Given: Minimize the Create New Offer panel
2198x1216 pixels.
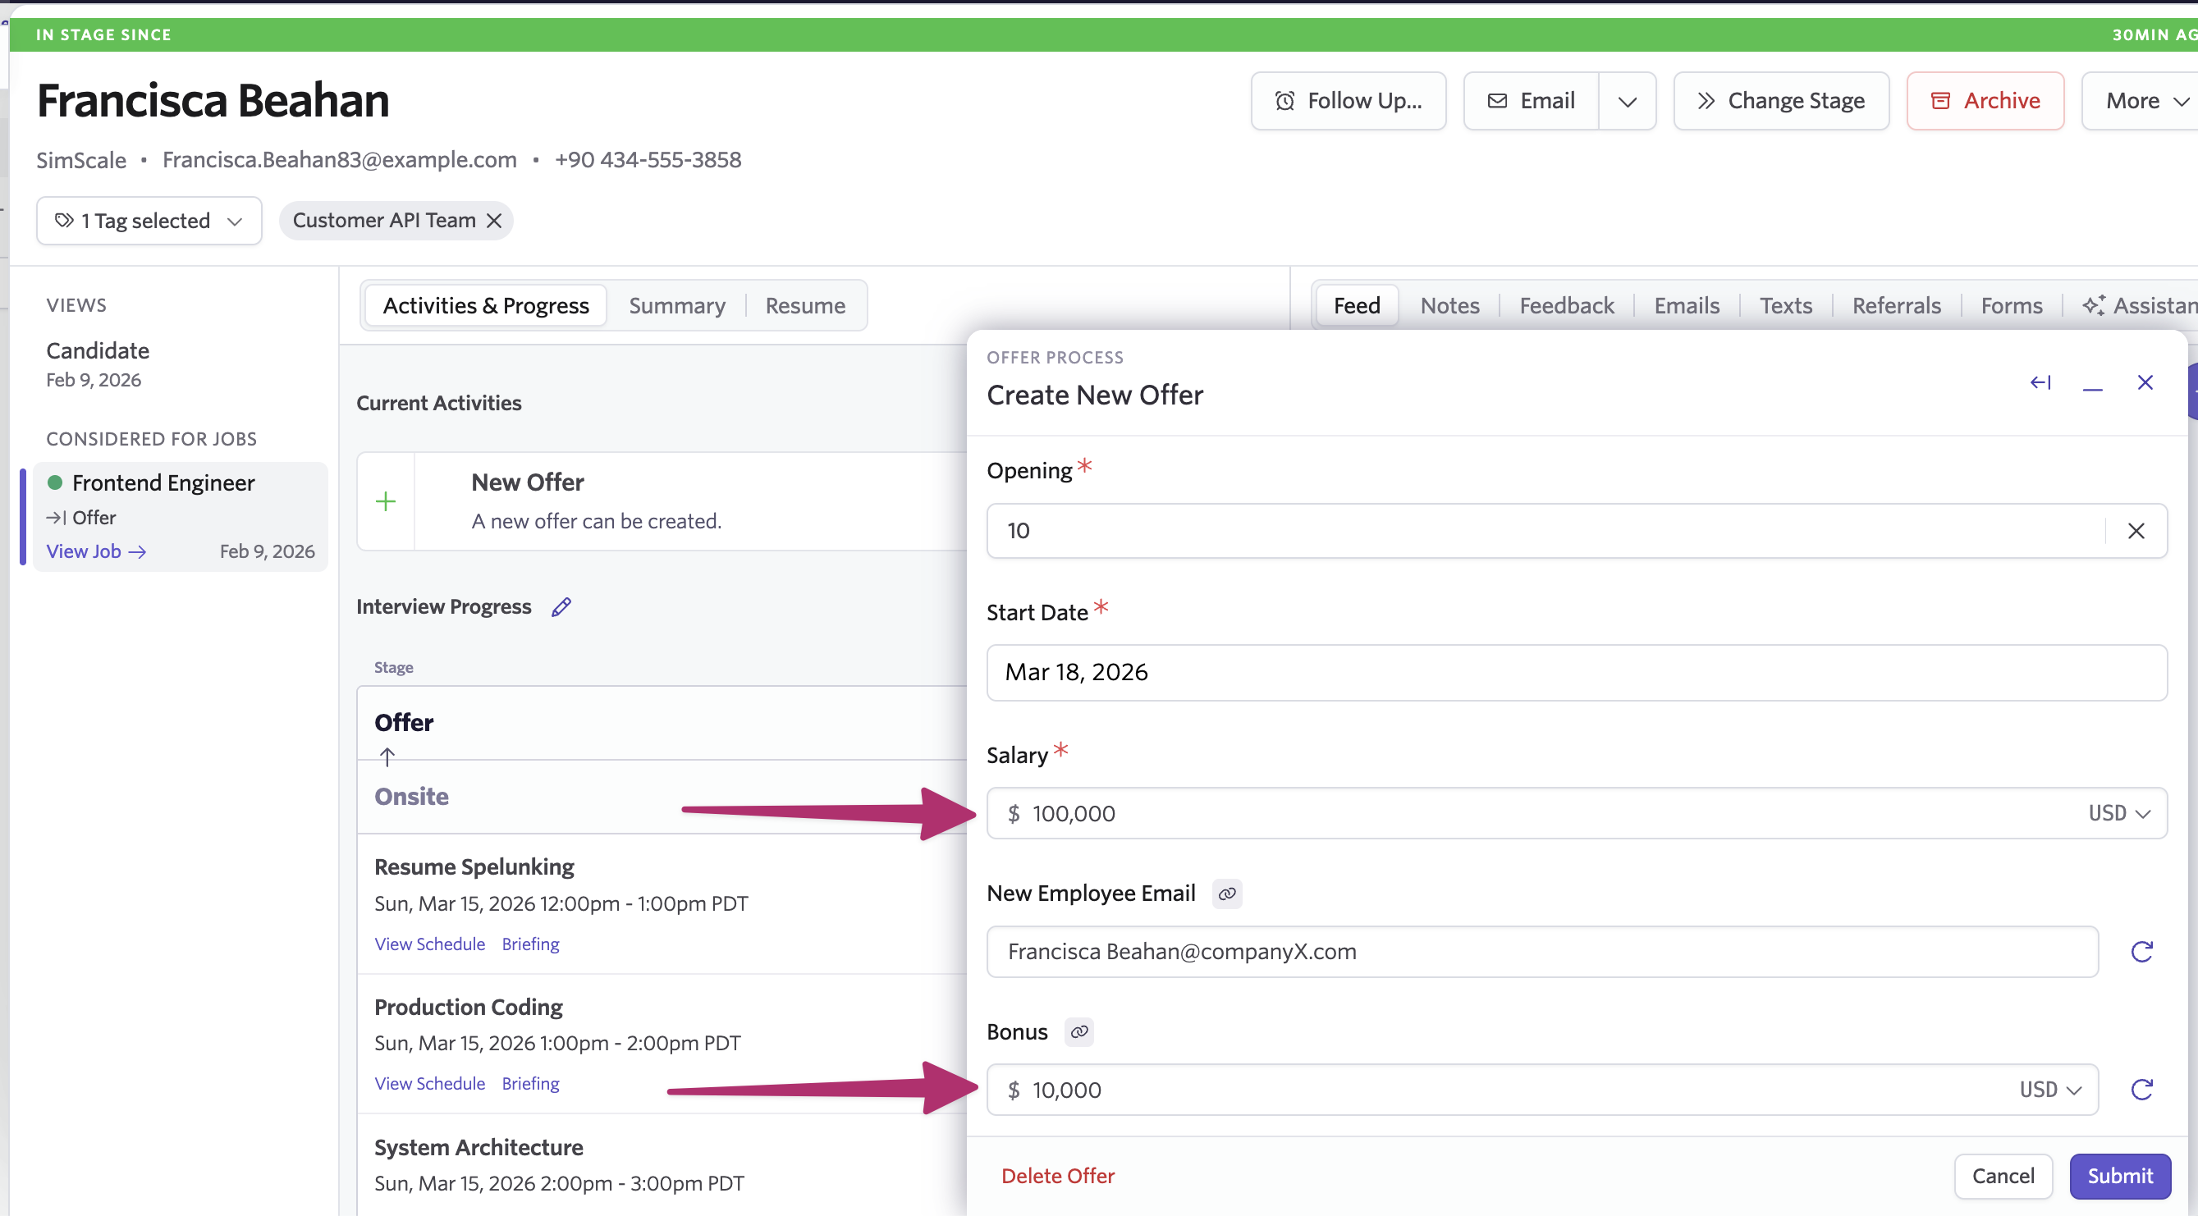Looking at the screenshot, I should coord(2092,385).
